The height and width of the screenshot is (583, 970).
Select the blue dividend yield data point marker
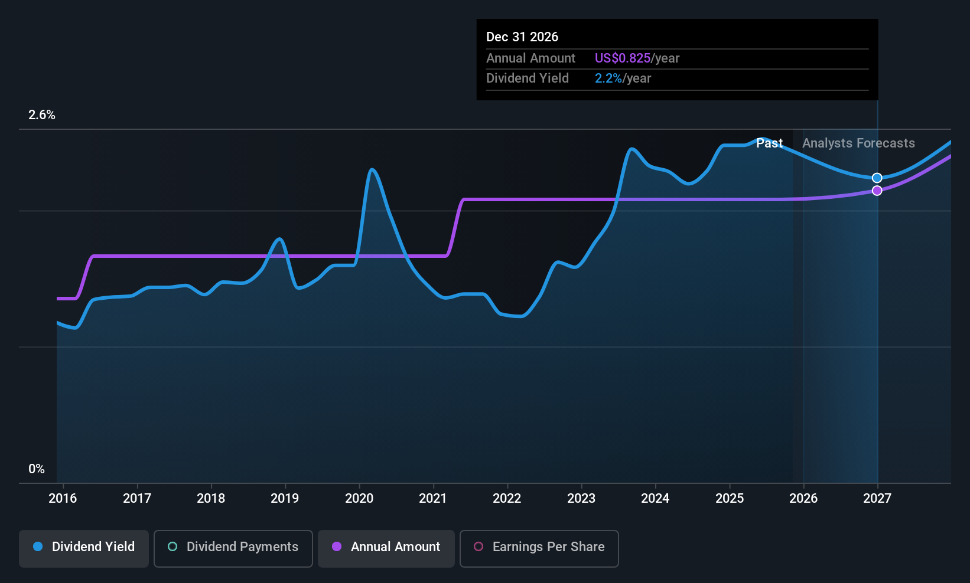(877, 178)
